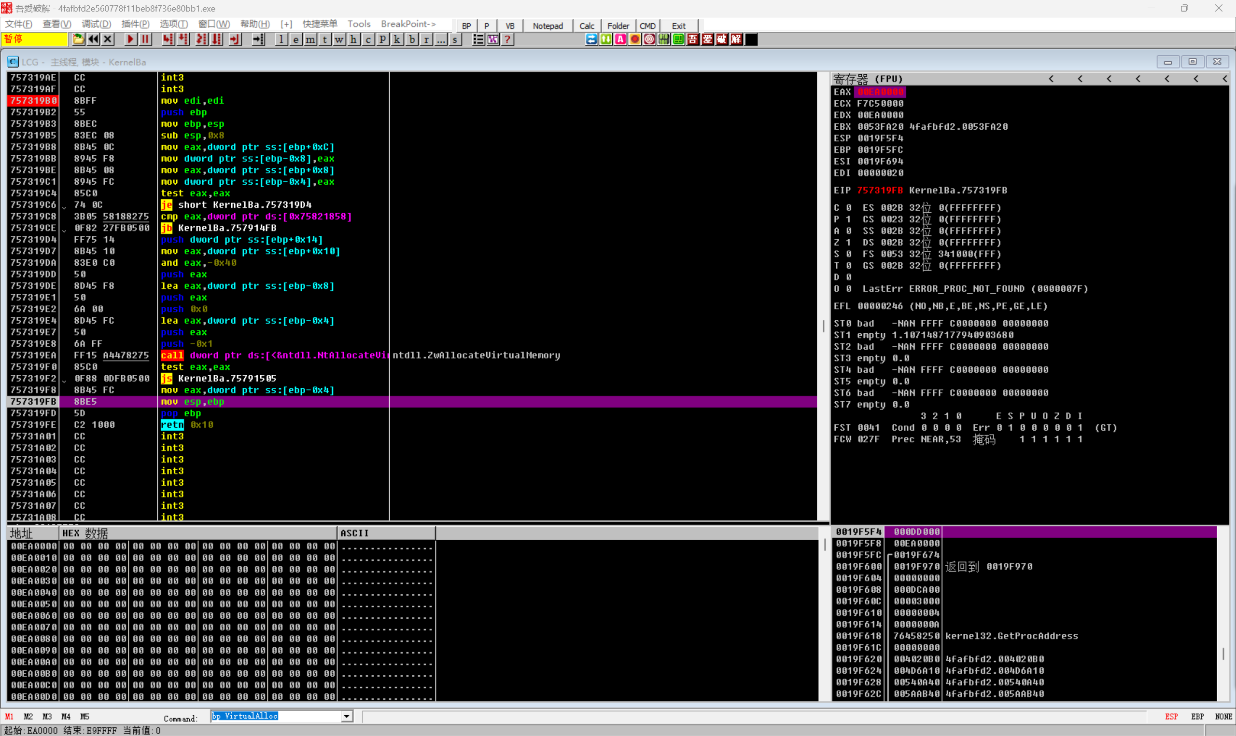This screenshot has height=736, width=1236.
Task: Open the 选项(T) menu
Action: [x=174, y=24]
